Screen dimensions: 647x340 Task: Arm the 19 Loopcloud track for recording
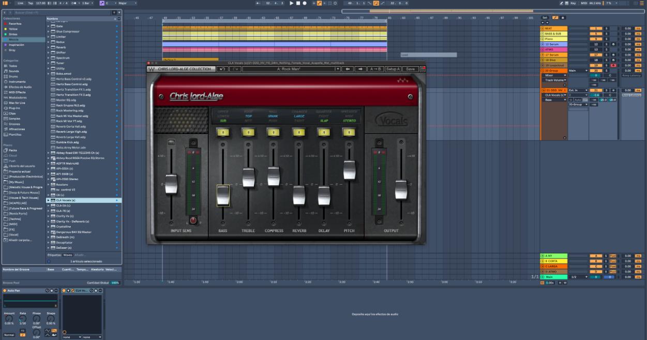pos(613,66)
